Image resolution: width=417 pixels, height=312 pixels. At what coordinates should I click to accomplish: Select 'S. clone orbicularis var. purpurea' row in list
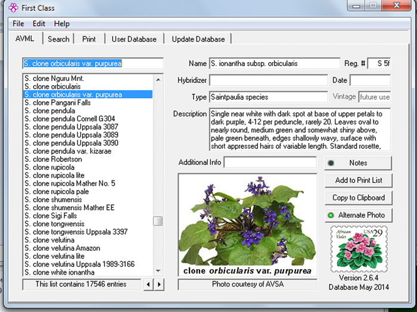pyautogui.click(x=88, y=95)
